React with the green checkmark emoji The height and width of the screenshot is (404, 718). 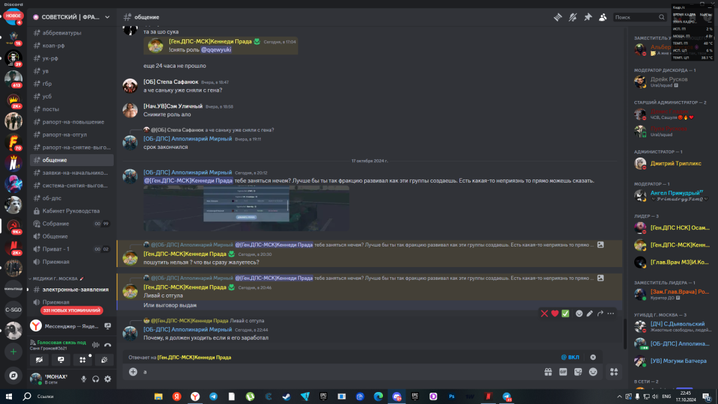click(566, 314)
